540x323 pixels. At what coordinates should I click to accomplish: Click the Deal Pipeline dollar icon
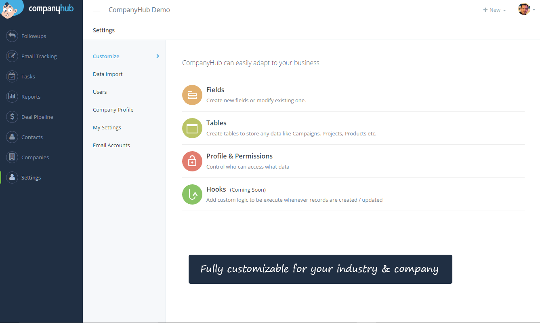12,117
